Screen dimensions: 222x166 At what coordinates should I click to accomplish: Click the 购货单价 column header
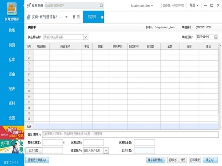tap(118, 46)
